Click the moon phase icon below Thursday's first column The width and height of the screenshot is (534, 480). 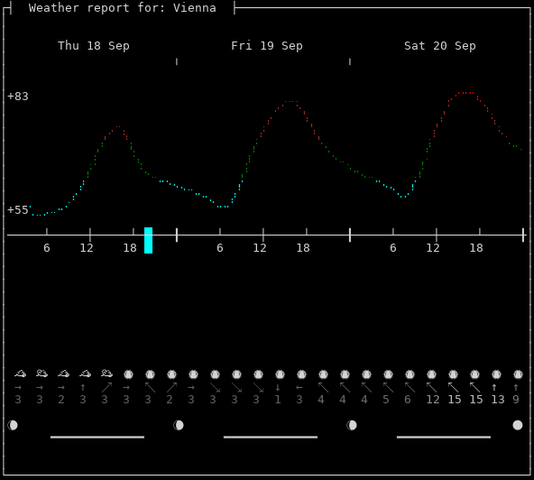pyautogui.click(x=13, y=425)
